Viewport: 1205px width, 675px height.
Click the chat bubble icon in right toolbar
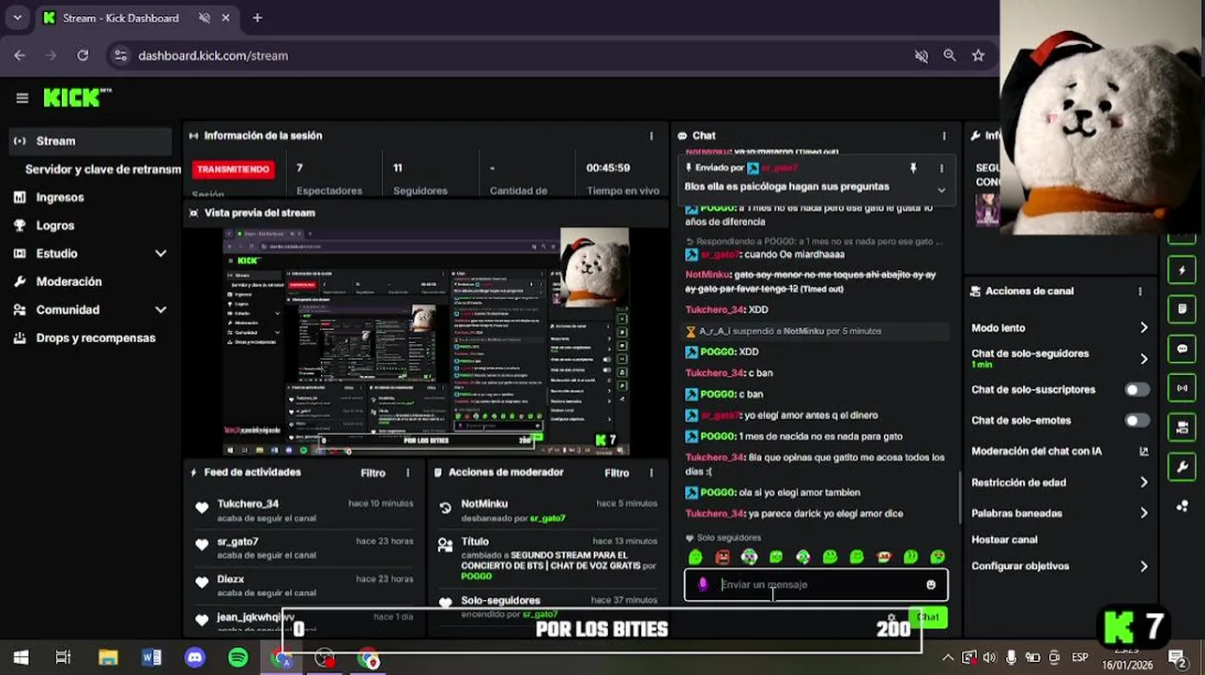point(1182,348)
